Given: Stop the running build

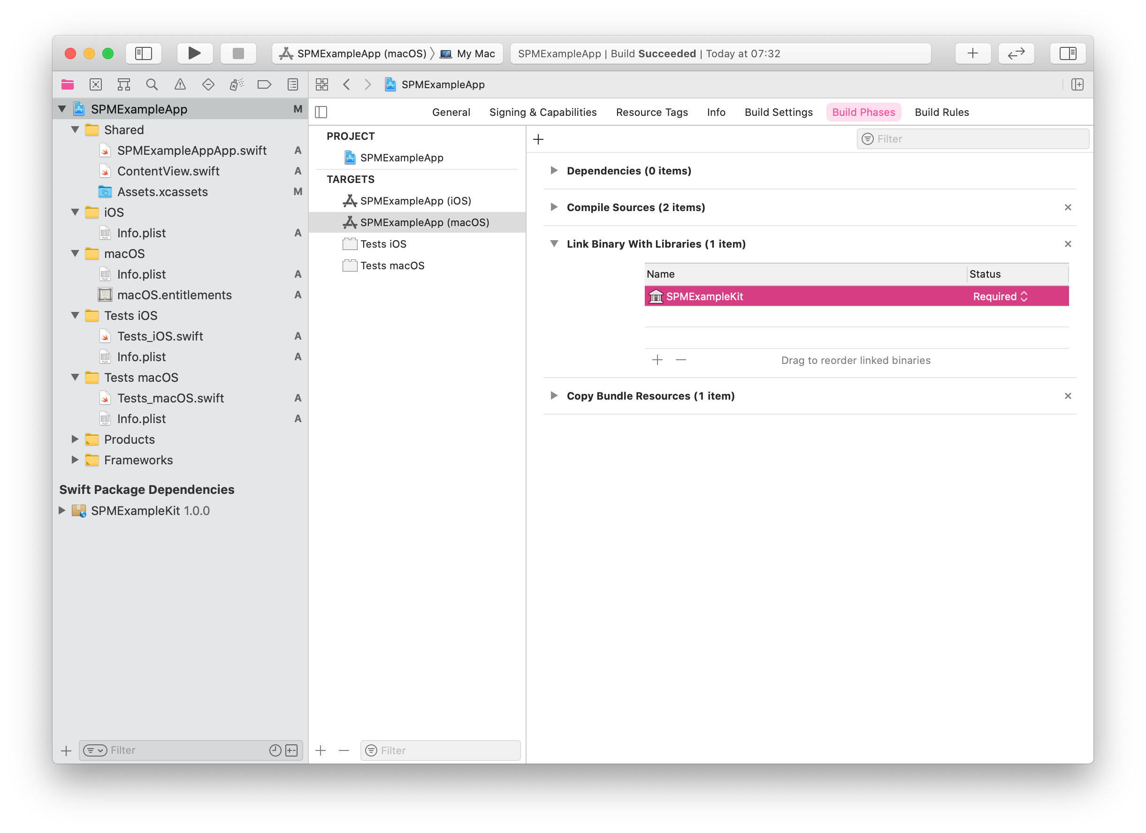Looking at the screenshot, I should click(238, 53).
